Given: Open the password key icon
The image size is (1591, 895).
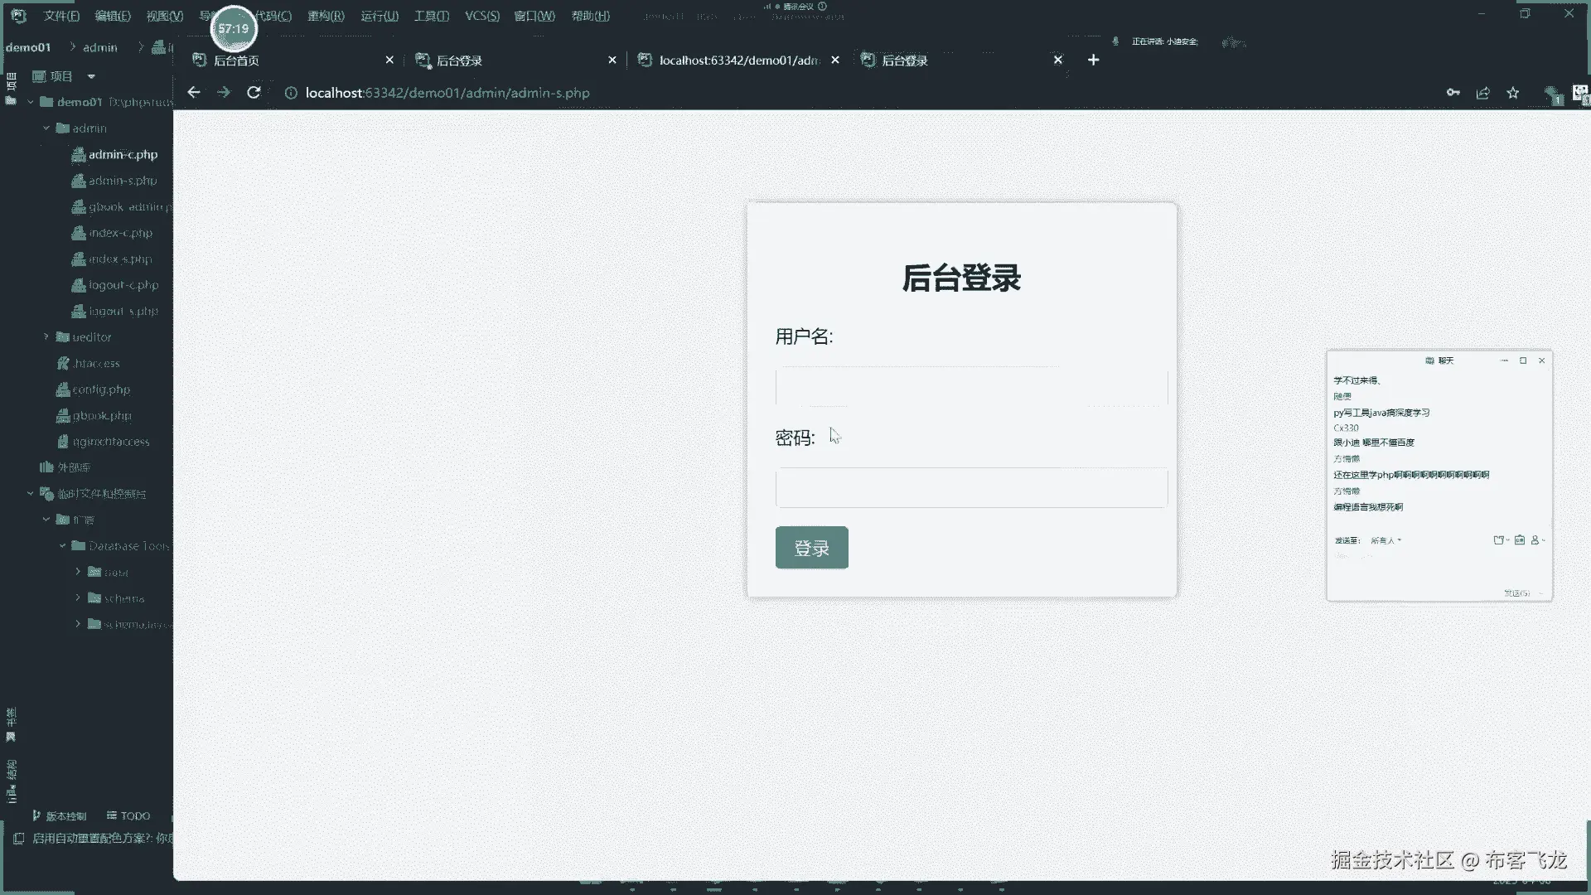Looking at the screenshot, I should [x=1453, y=93].
